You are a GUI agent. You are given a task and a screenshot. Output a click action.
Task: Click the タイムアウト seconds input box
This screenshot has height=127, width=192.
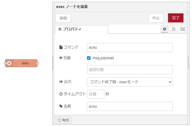point(96,94)
